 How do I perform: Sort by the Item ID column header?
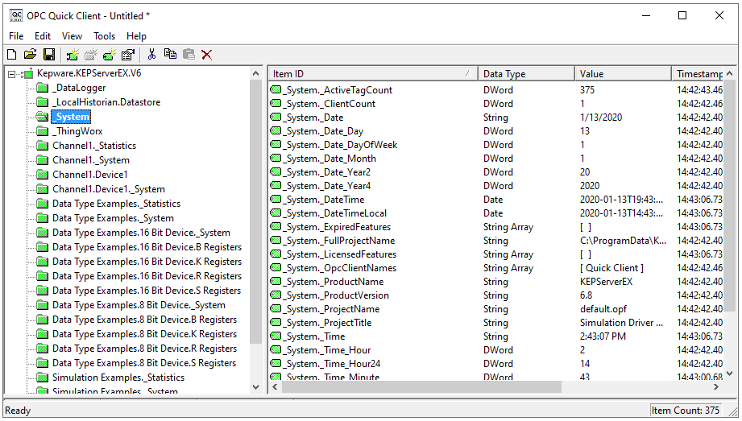(x=373, y=74)
